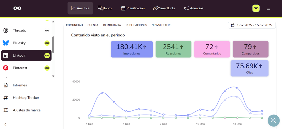Select Threads in the sidebar
Screen dimensions: 282x129
point(19,30)
